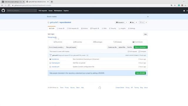The width and height of the screenshot is (188, 106).
Task: Click the 'Update Crowdin configuration file' commit message
Action: click(x=83, y=67)
